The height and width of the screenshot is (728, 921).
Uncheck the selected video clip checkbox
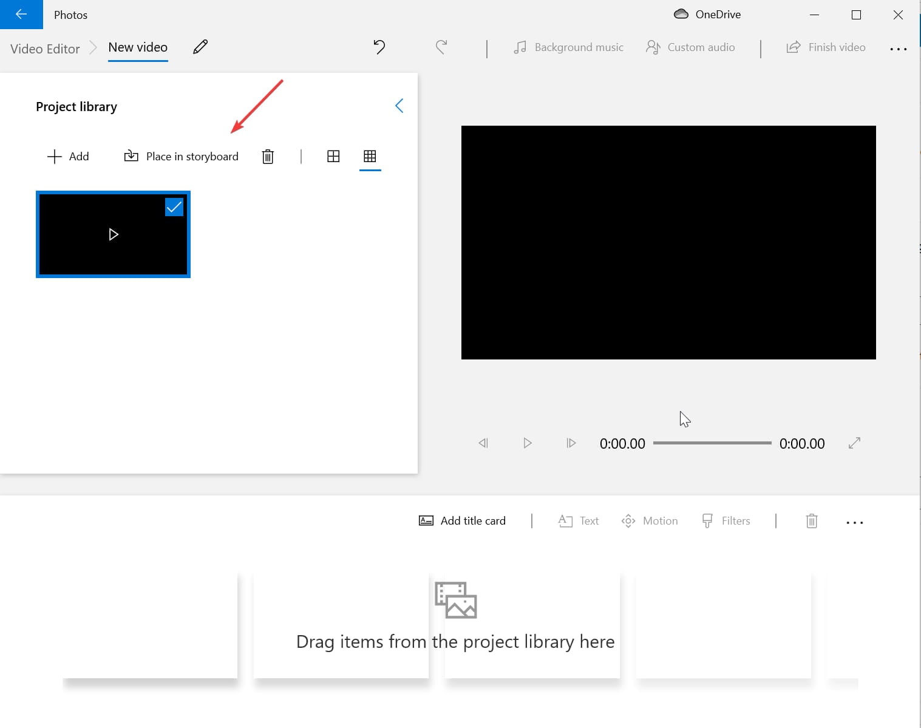coord(174,207)
